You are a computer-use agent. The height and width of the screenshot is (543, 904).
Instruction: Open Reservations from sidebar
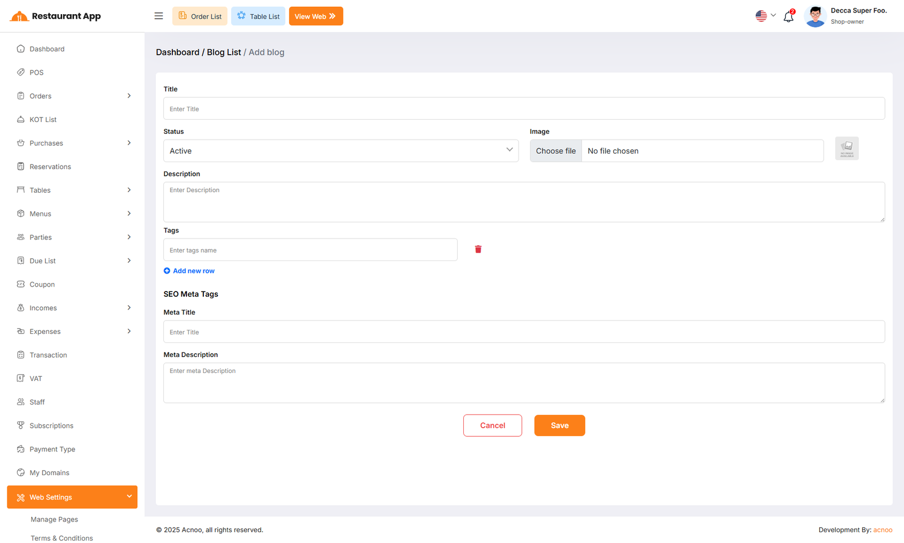click(x=50, y=167)
